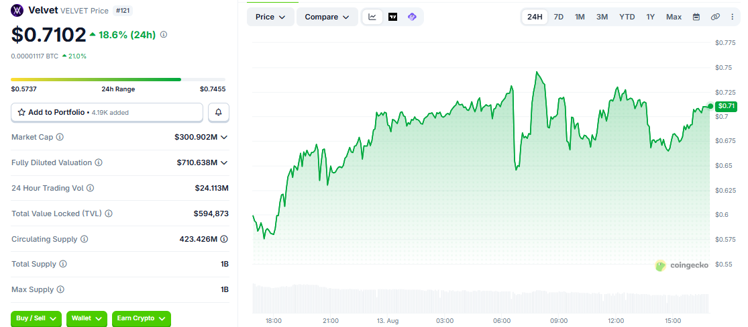748x327 pixels.
Task: Click the Velvet token logo icon
Action: (x=17, y=10)
